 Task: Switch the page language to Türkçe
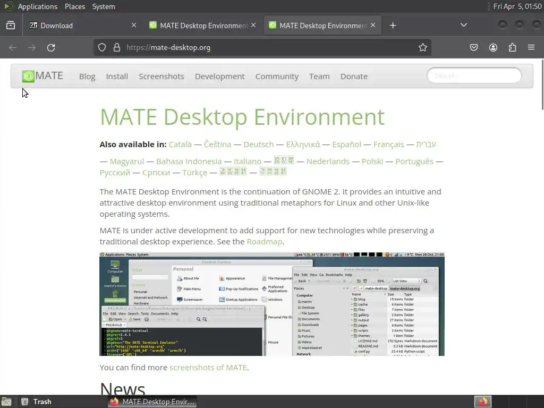(194, 173)
